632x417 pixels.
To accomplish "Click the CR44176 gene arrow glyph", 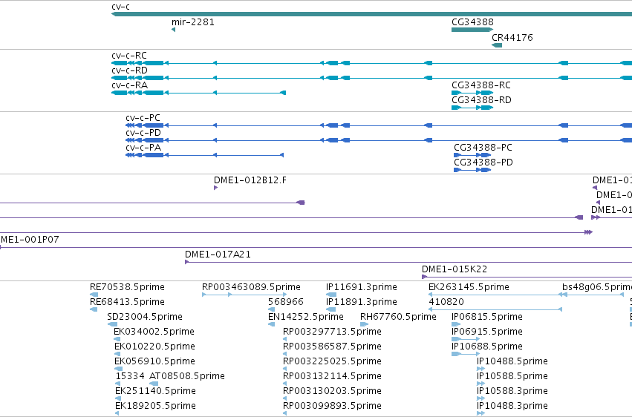I will pos(497,45).
